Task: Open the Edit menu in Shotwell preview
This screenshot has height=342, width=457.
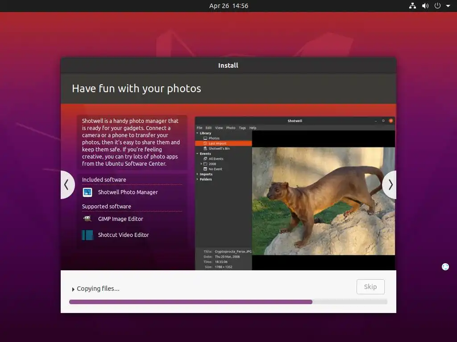Action: tap(209, 128)
